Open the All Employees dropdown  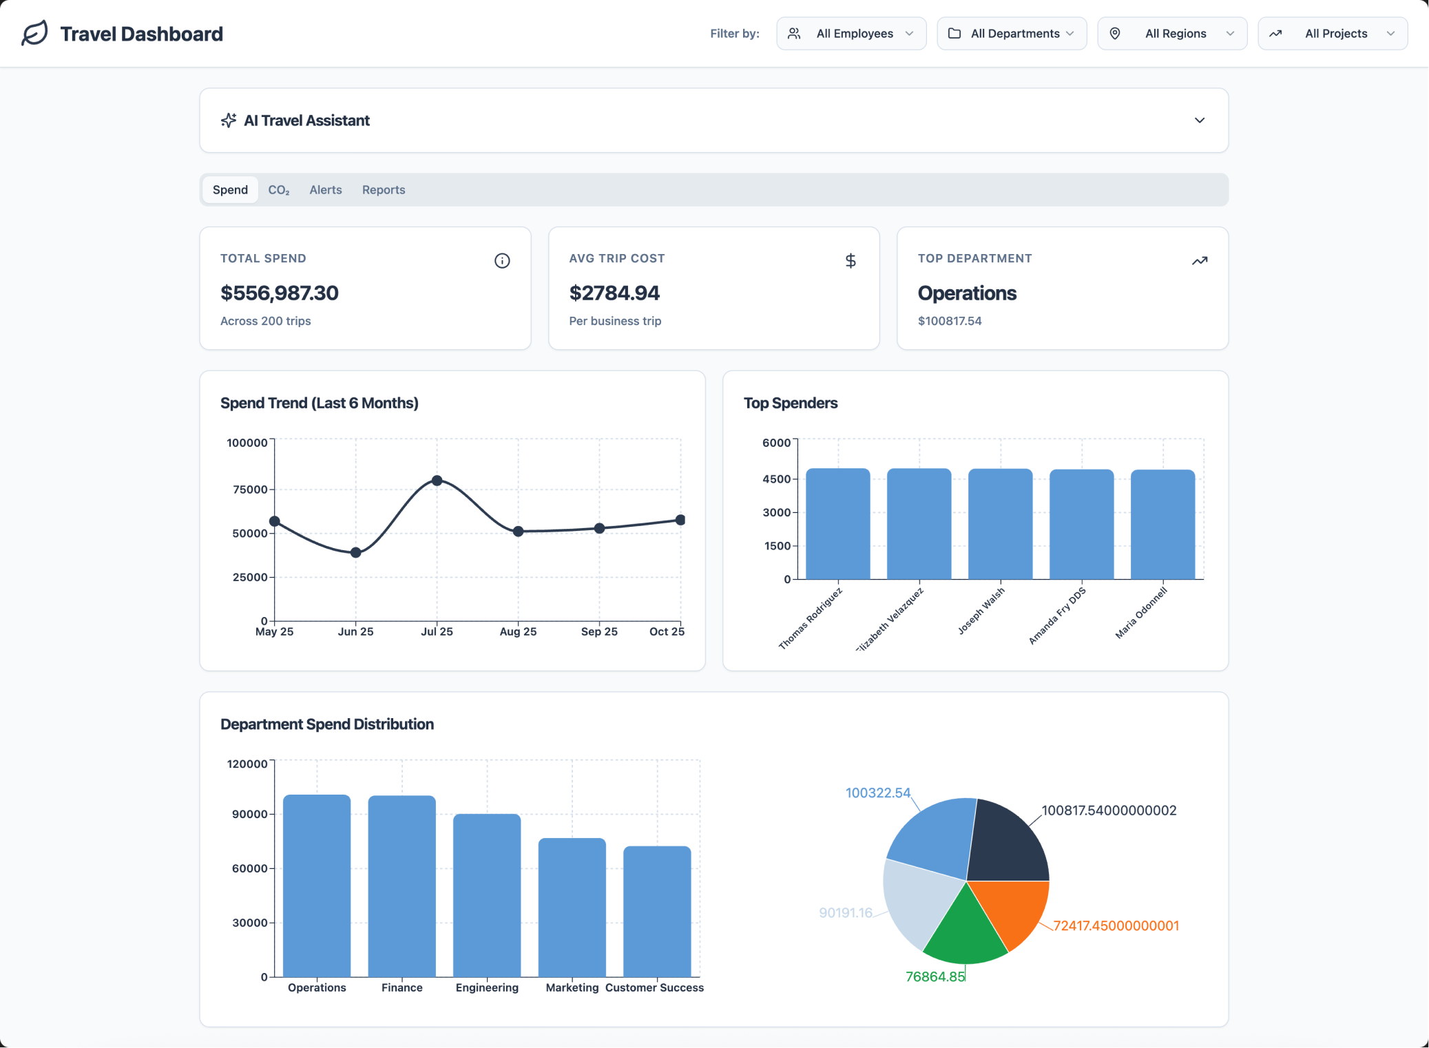click(x=851, y=33)
